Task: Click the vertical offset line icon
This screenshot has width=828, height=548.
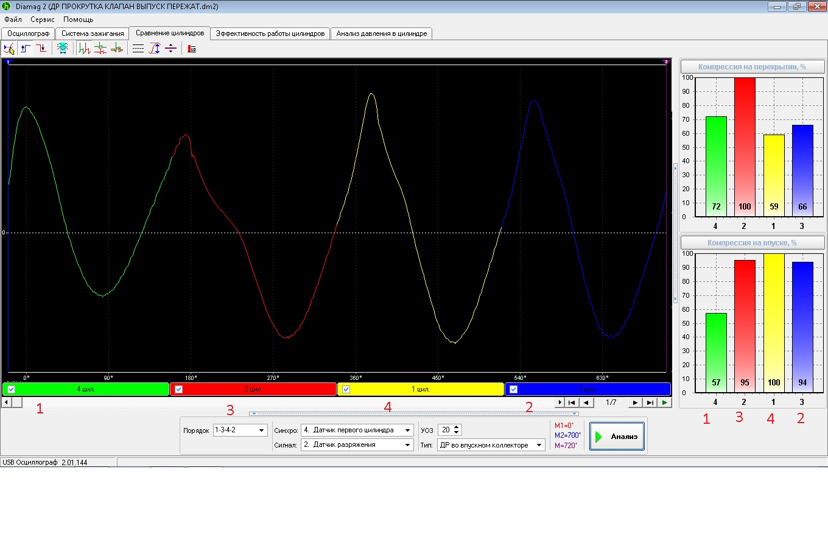Action: (170, 49)
